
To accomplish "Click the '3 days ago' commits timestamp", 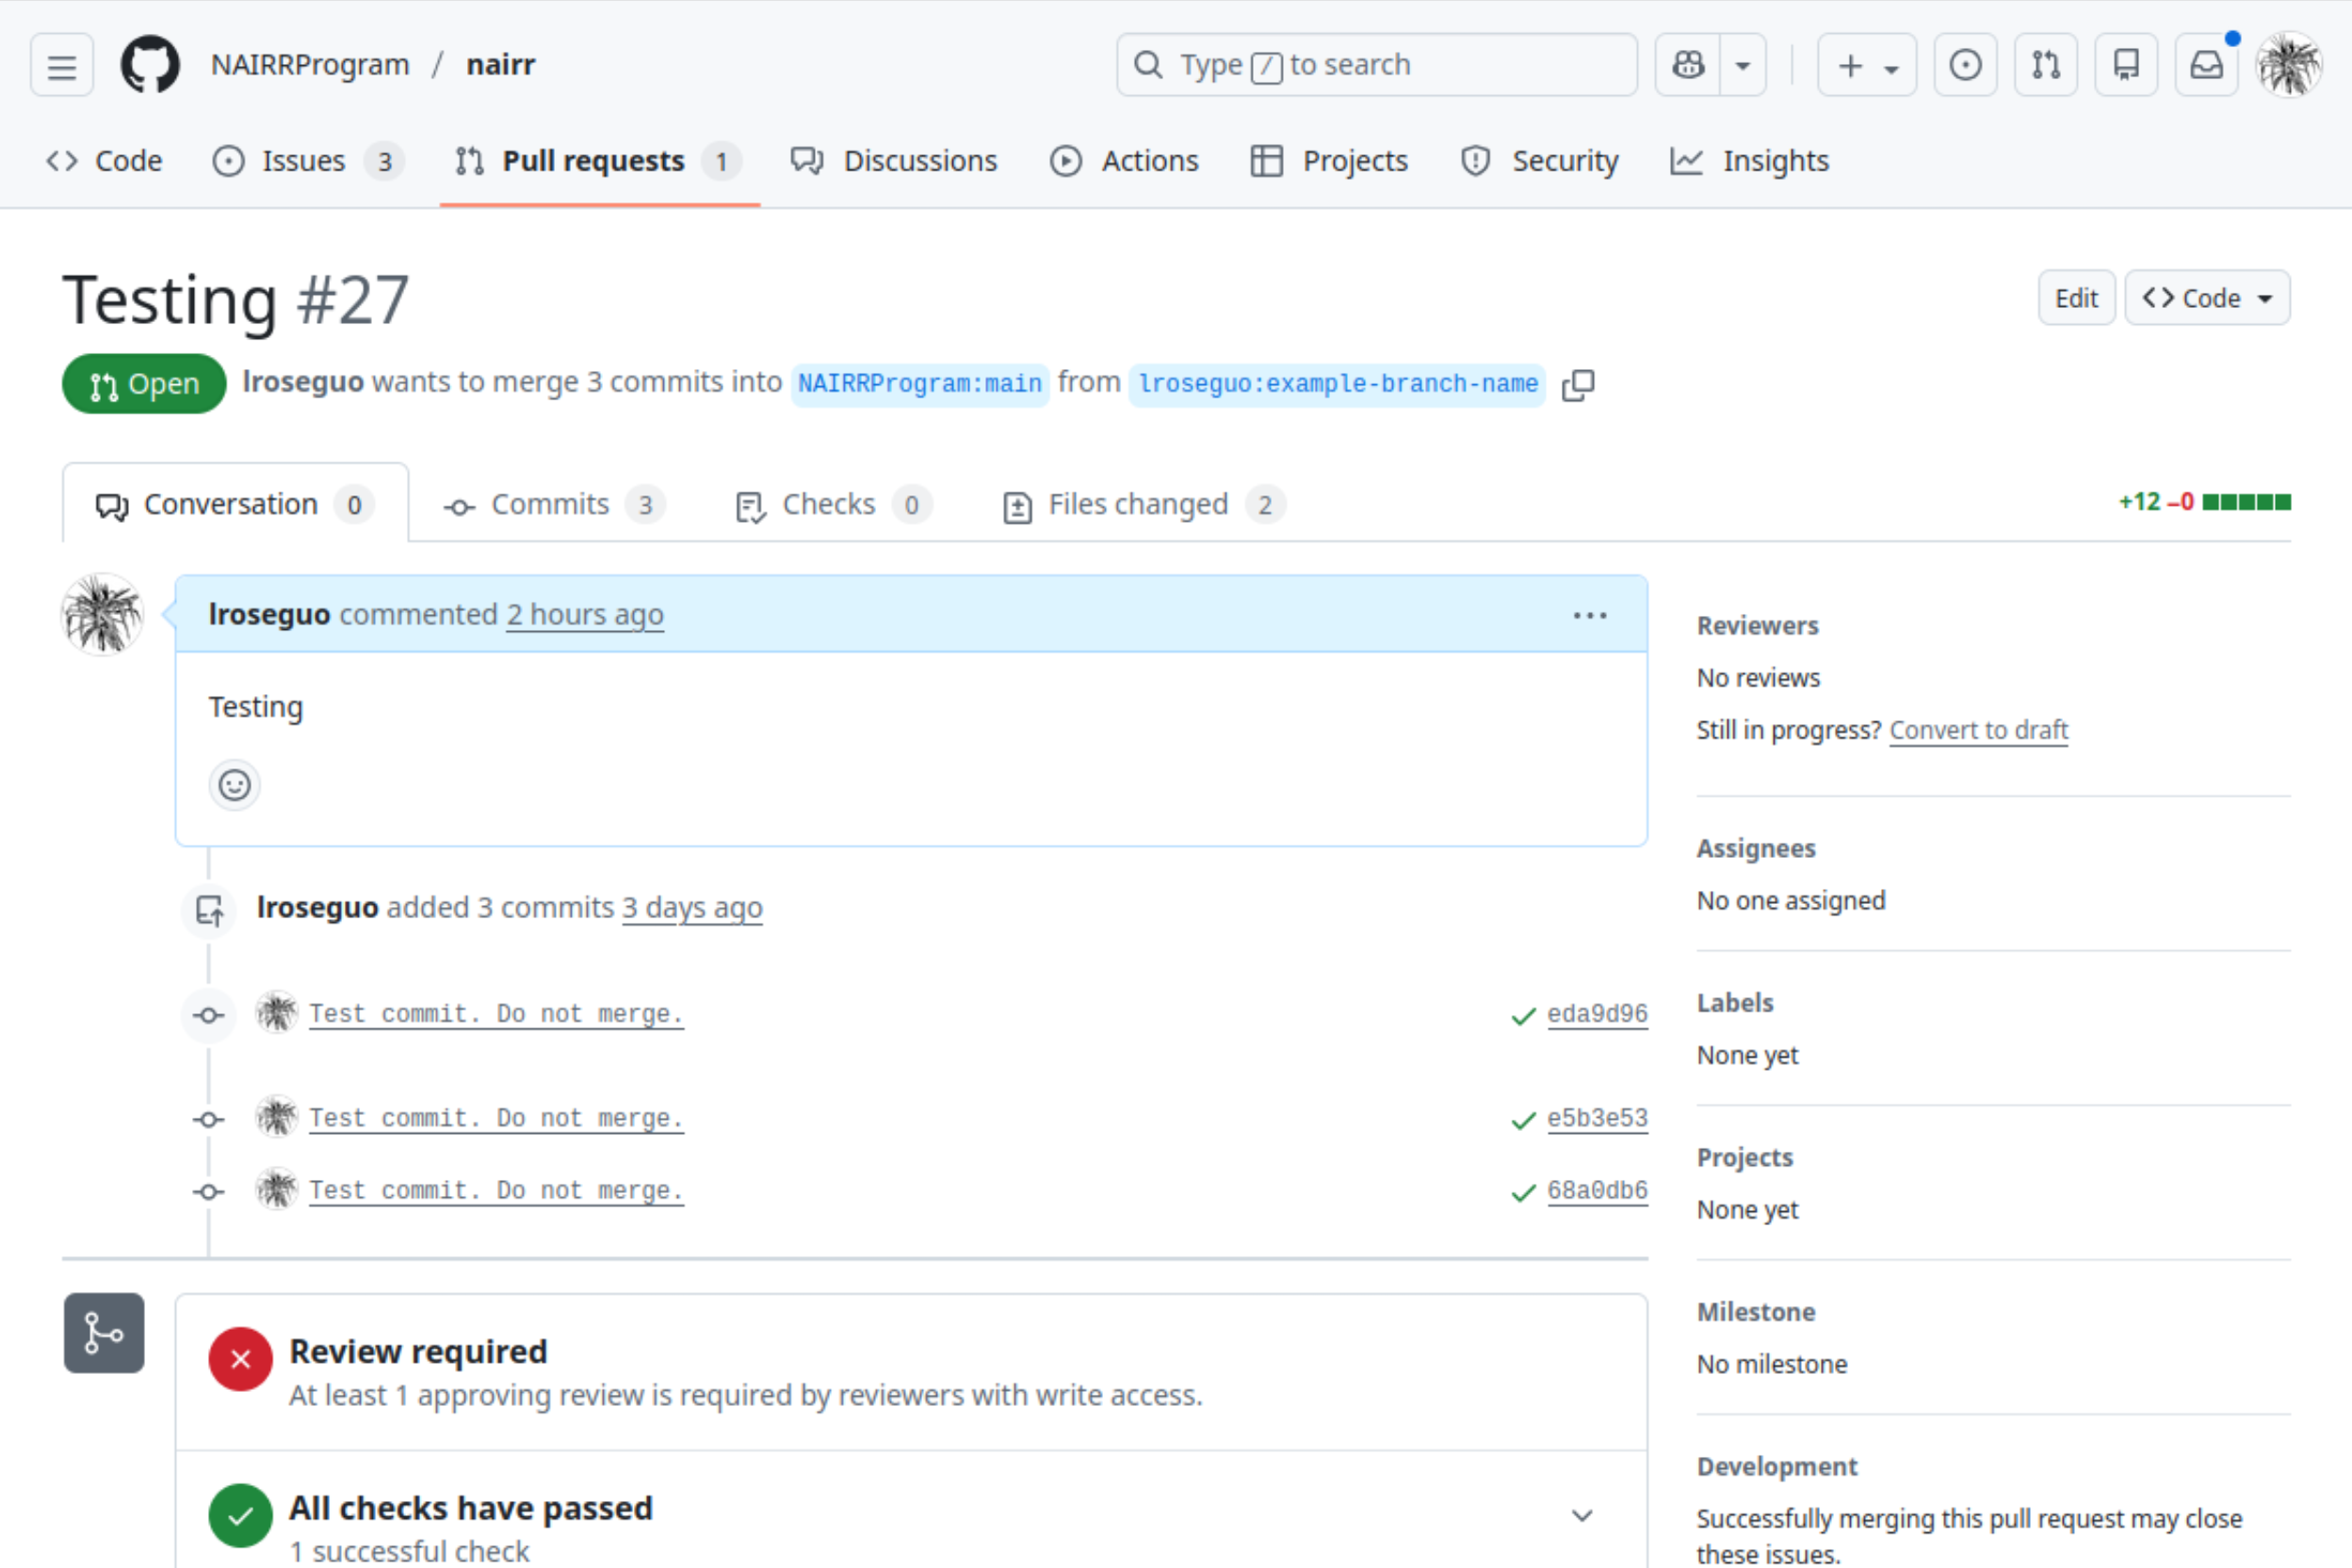I will click(692, 907).
